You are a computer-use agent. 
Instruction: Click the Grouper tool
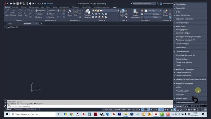166,13
